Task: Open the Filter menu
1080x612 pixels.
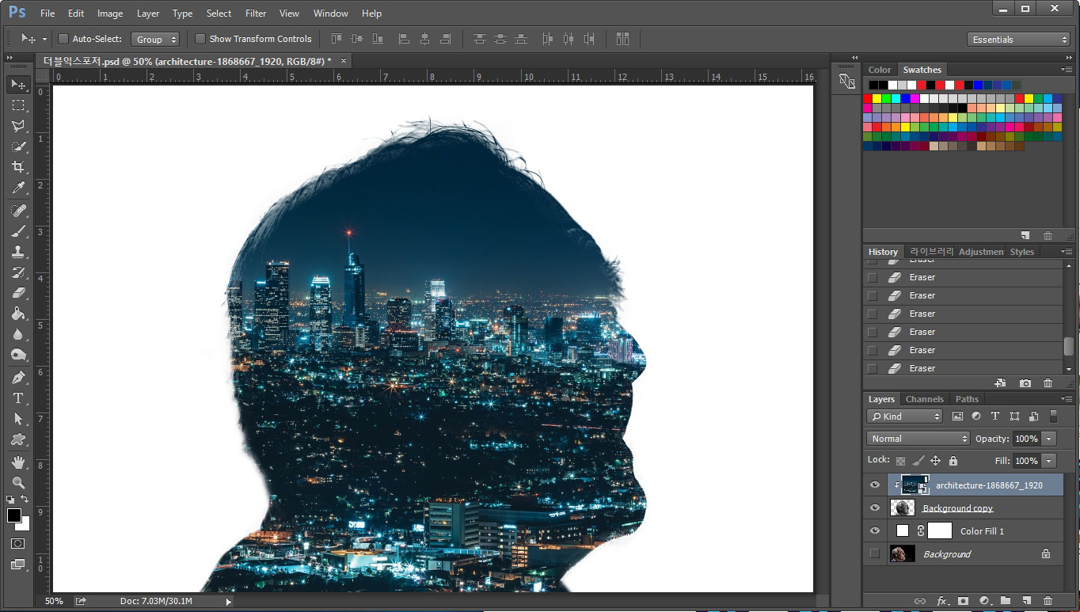Action: coord(256,13)
